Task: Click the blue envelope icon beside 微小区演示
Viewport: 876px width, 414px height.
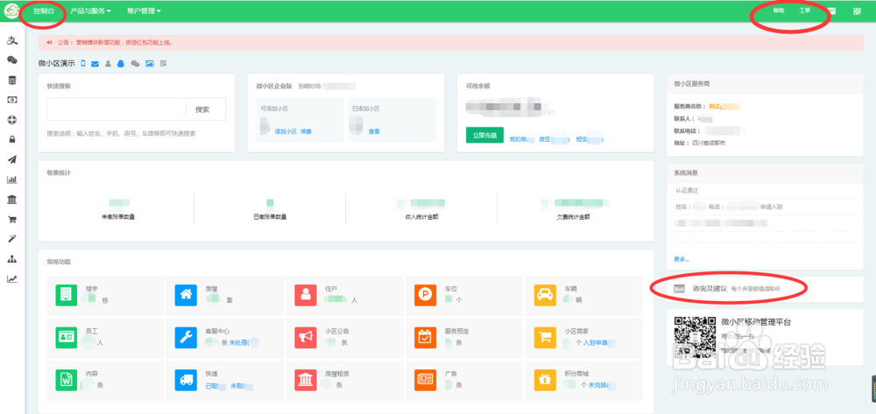Action: coord(95,64)
